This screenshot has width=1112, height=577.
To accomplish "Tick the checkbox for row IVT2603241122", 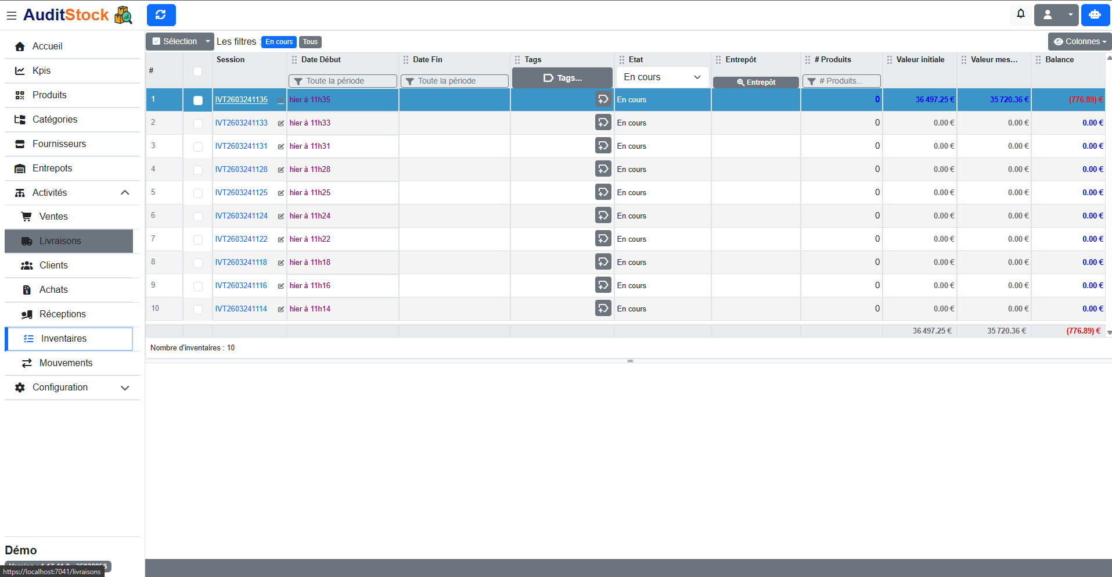I will tap(197, 239).
